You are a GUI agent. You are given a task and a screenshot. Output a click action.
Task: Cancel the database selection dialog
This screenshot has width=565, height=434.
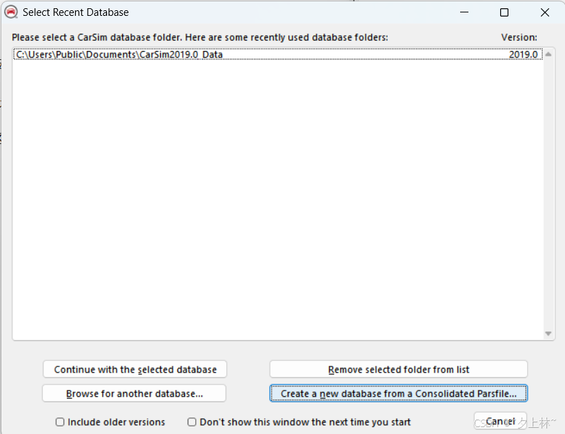tap(501, 421)
